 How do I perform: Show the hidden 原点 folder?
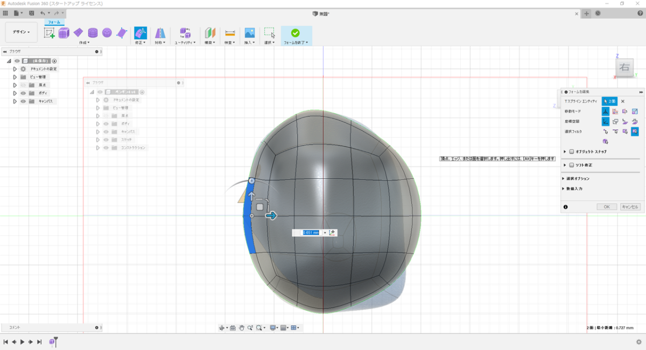coord(23,85)
